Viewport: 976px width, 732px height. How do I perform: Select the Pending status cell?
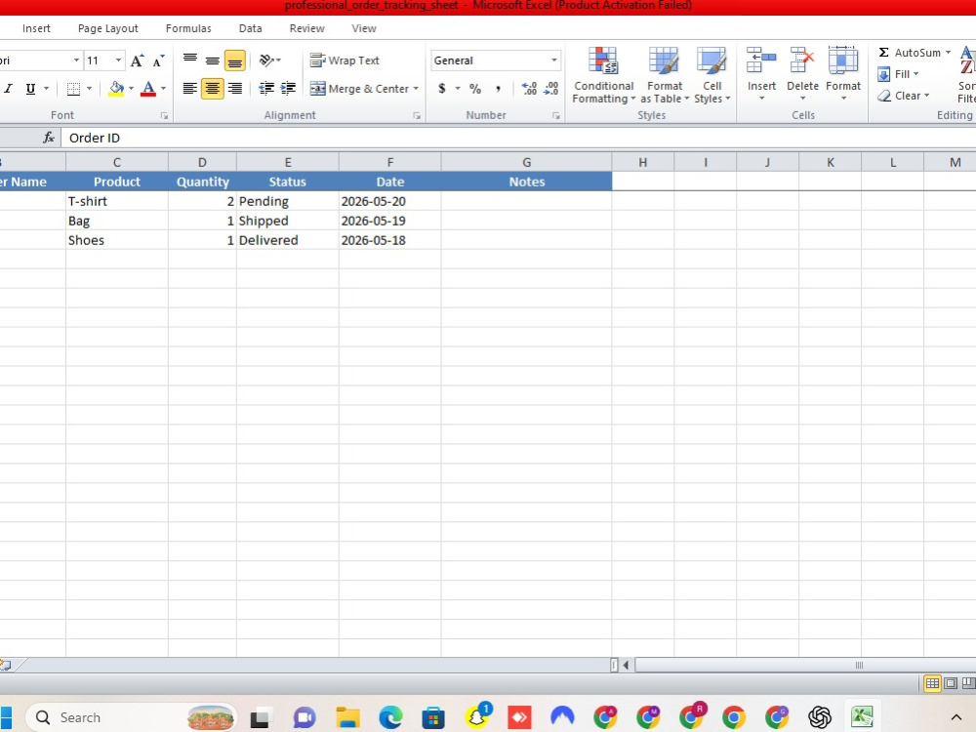288,201
